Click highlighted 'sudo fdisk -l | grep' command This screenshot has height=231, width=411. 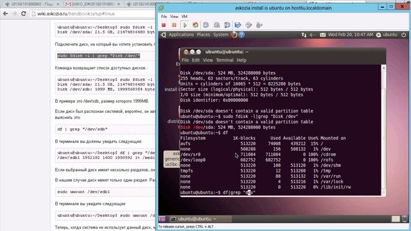(x=98, y=56)
